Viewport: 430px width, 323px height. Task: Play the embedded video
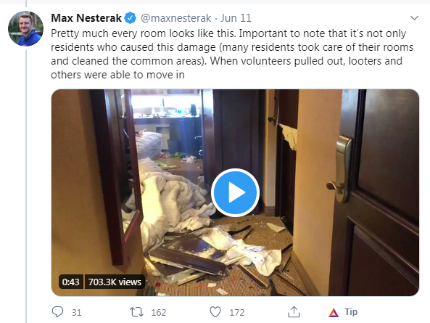coord(235,192)
